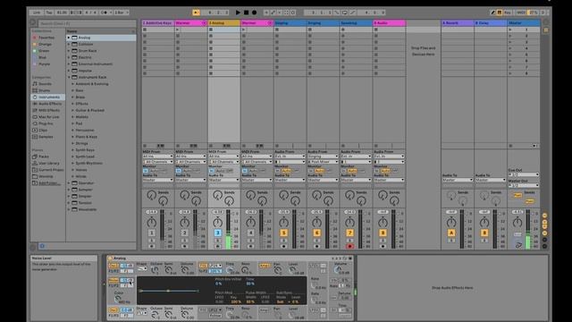Open the Sounds category

(x=46, y=84)
